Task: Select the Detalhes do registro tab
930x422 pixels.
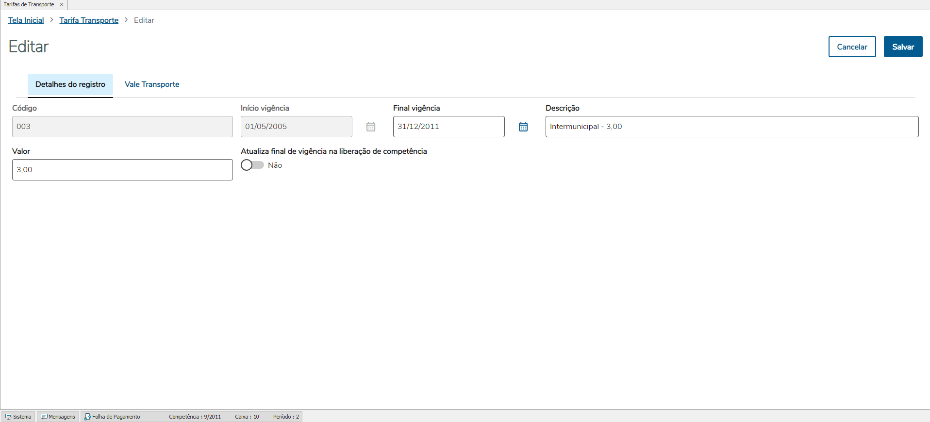Action: (70, 84)
